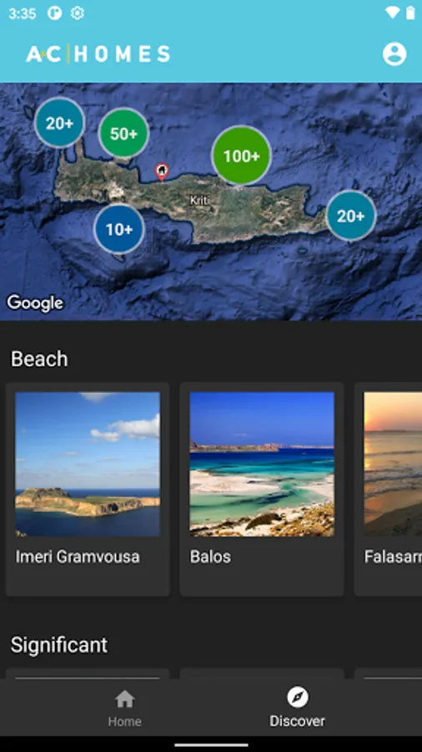422x752 pixels.
Task: Tap the blue 10+ cluster marker
Action: point(119,229)
